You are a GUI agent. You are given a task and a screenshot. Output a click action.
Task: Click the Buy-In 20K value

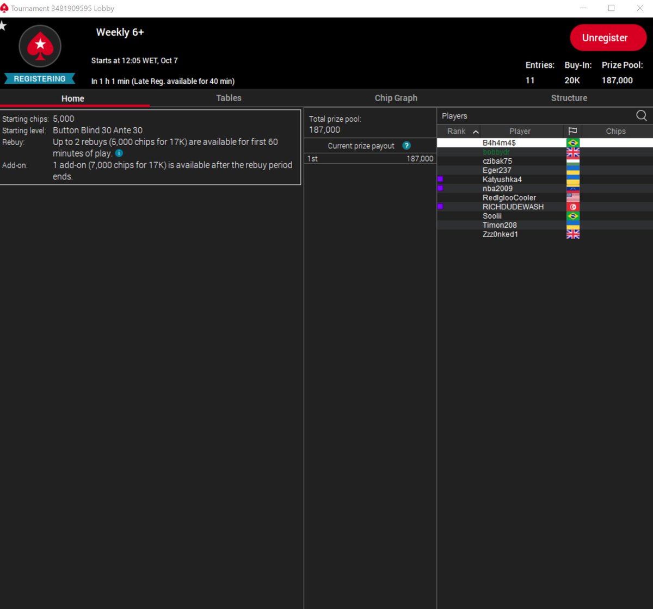point(572,80)
